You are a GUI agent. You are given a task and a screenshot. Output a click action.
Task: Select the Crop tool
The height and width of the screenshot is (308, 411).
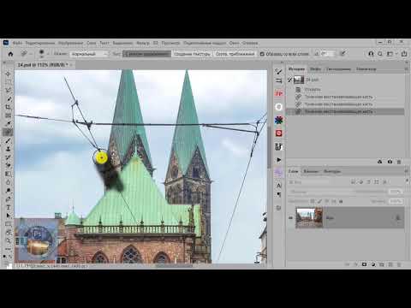pos(8,107)
